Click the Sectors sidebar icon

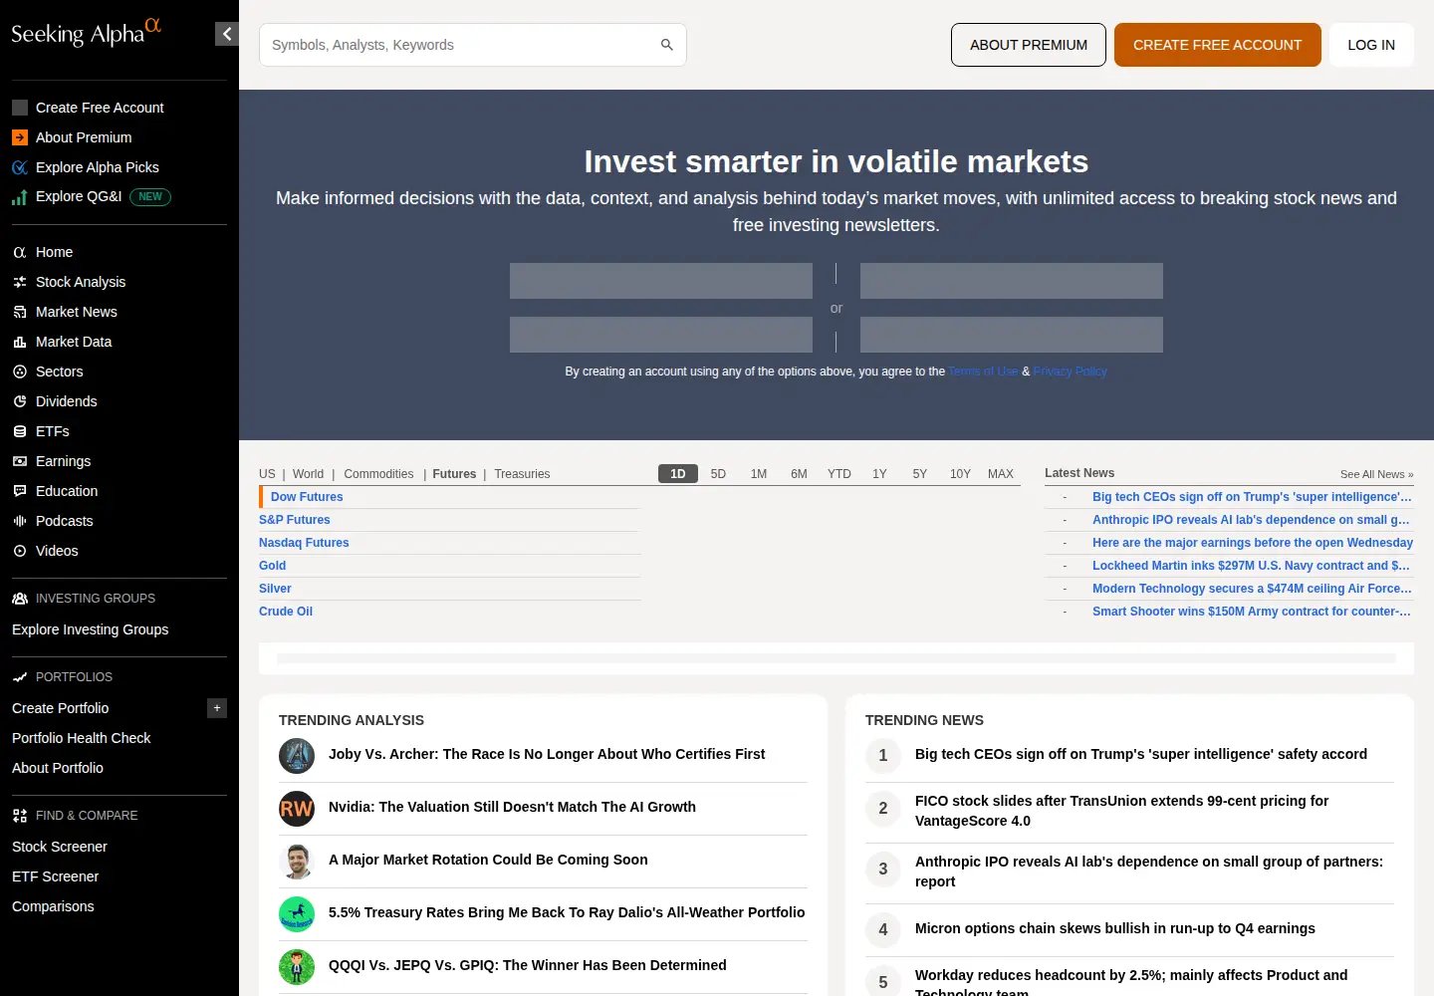[20, 372]
